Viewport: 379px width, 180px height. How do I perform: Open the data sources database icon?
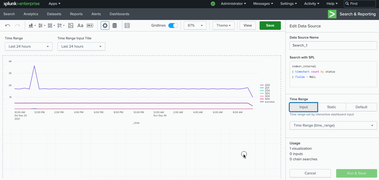coord(115,26)
